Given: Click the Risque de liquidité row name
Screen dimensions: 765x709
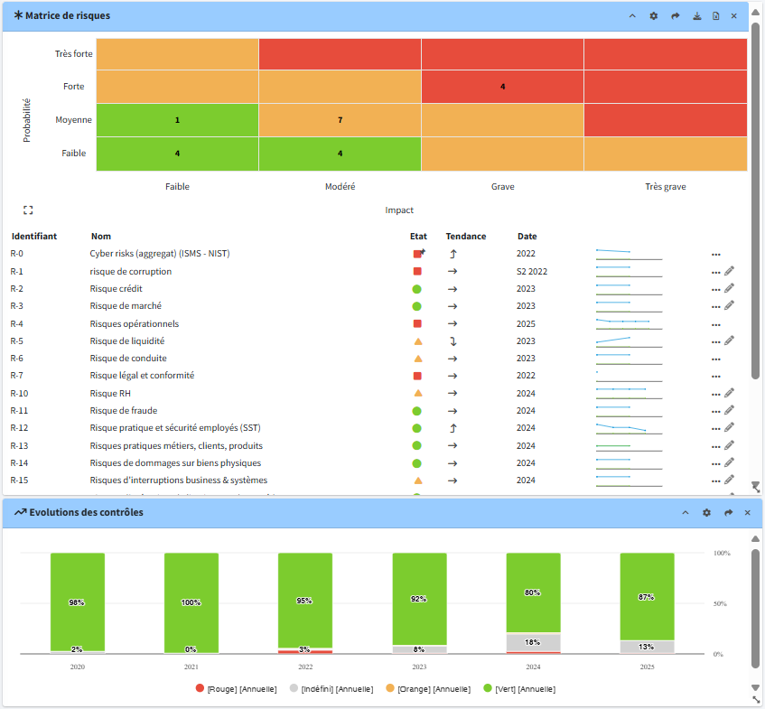Looking at the screenshot, I should 127,341.
